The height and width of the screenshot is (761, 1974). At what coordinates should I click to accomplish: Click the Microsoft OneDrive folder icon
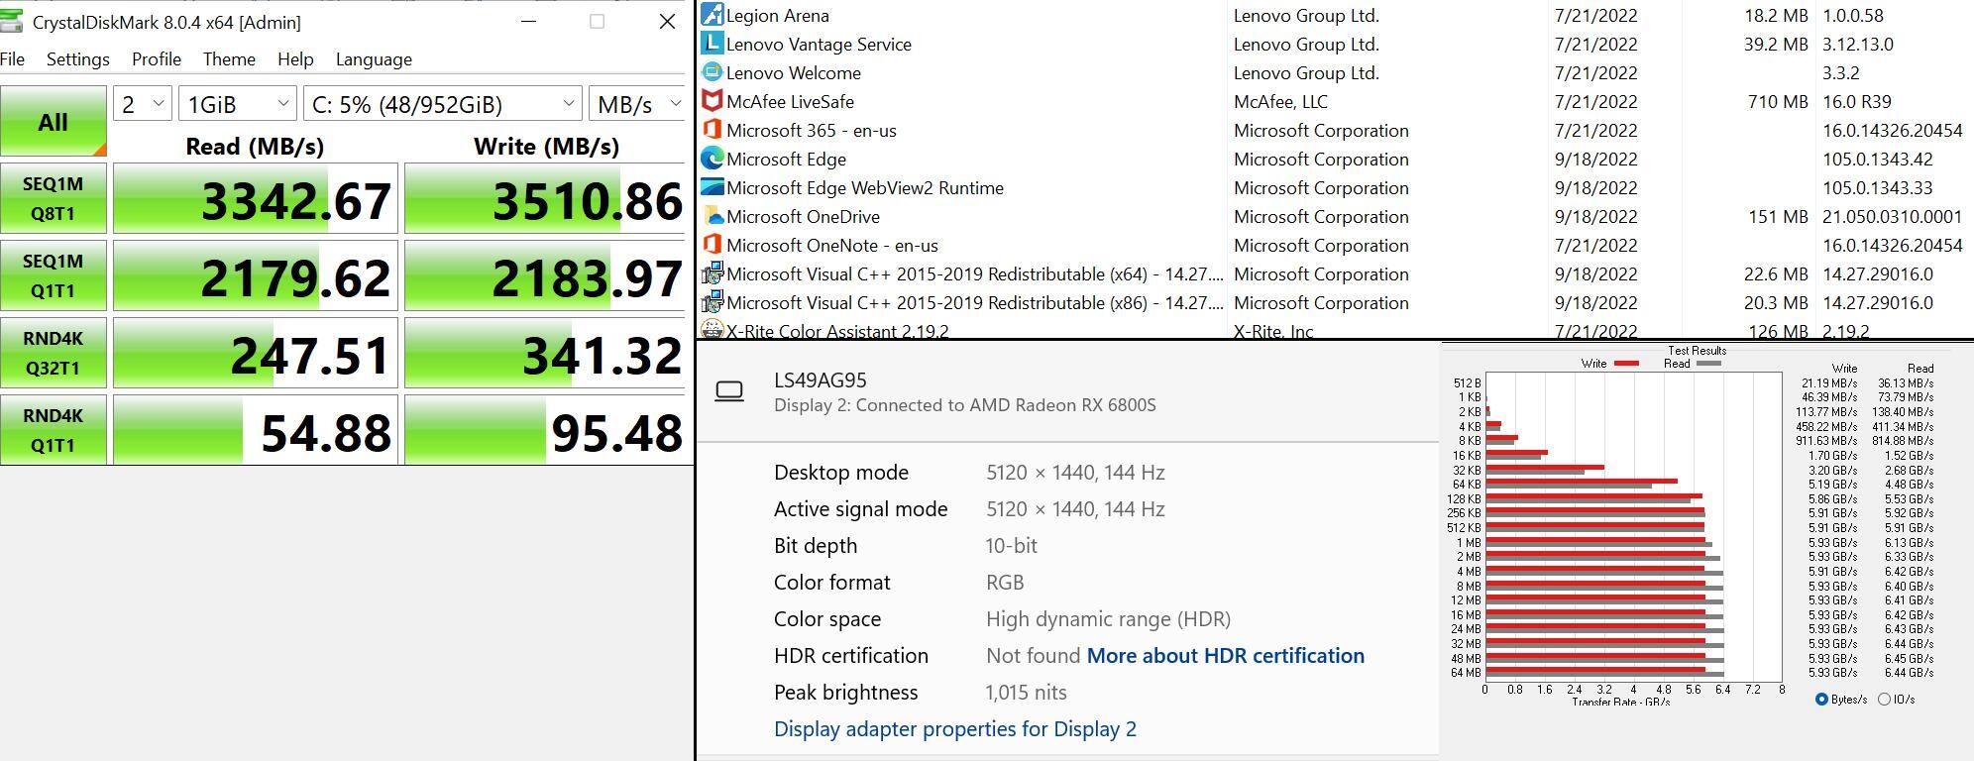click(x=712, y=216)
